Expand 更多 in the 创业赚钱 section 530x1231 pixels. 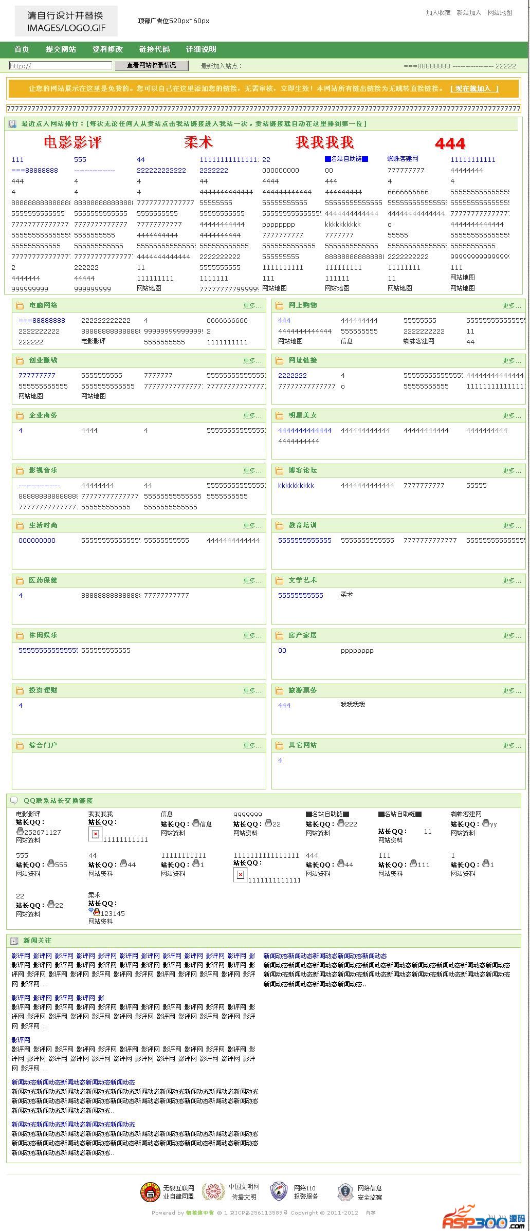click(x=252, y=360)
